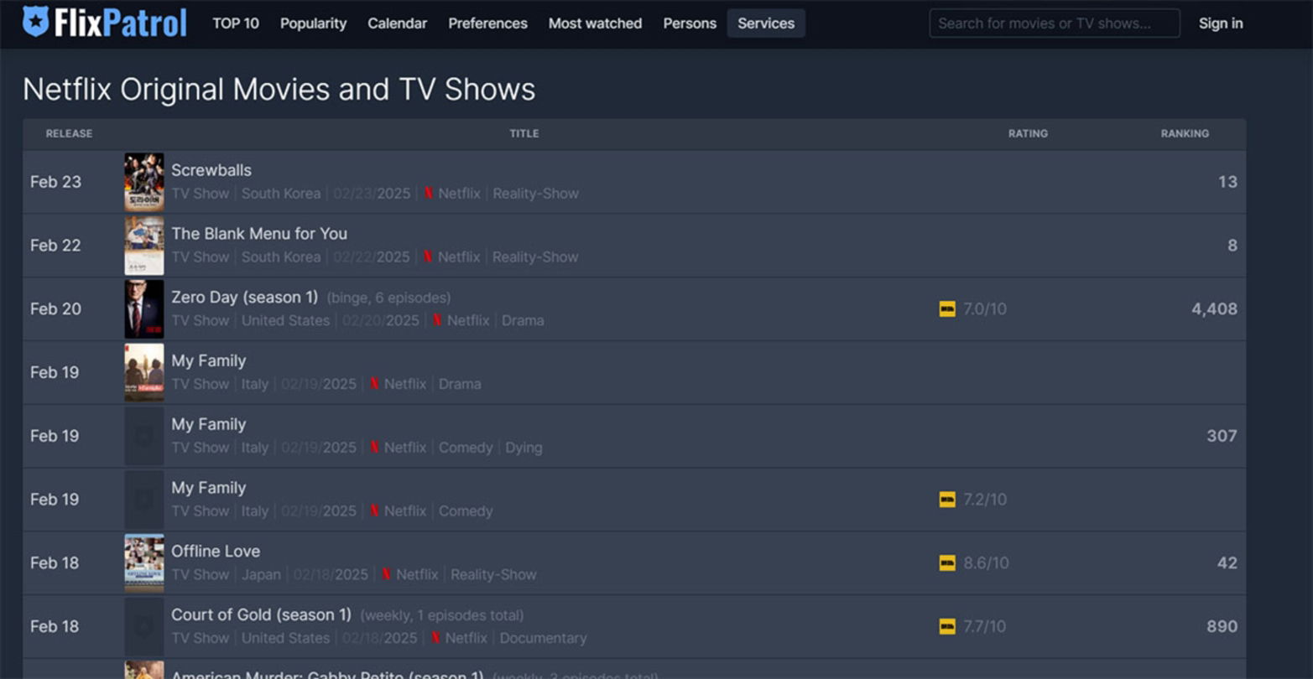Click the Sign in link
This screenshot has width=1313, height=679.
1221,23
